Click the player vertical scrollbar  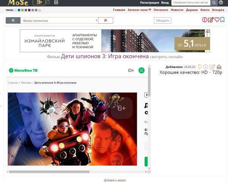tap(149, 82)
